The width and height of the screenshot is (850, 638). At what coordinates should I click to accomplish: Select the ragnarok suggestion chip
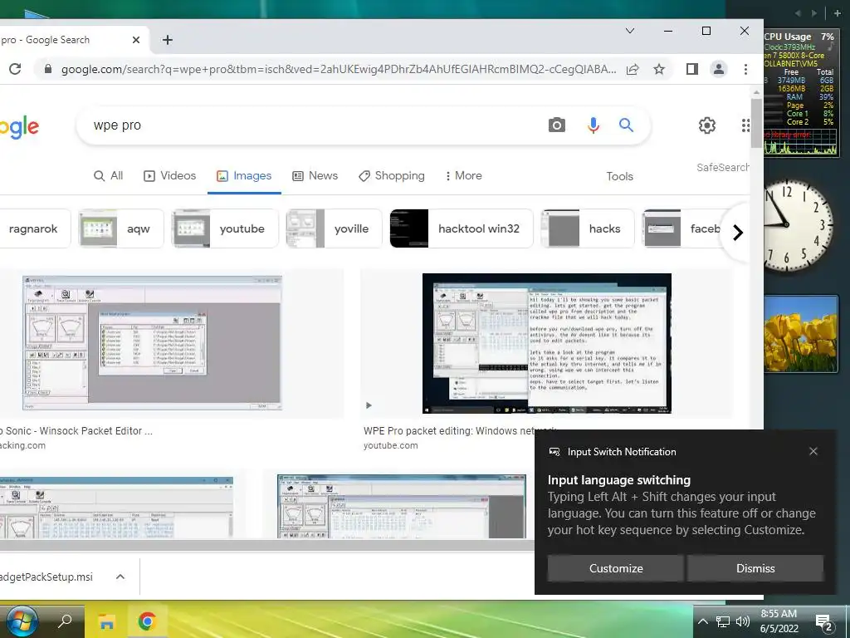coord(33,228)
